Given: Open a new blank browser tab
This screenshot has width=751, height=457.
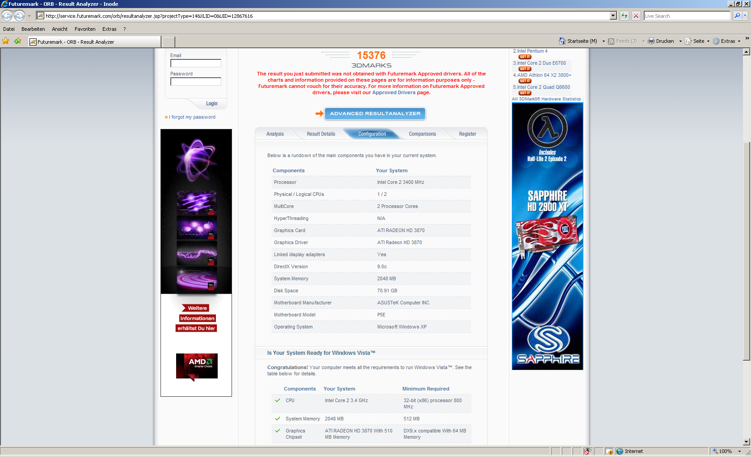Looking at the screenshot, I should tap(168, 42).
